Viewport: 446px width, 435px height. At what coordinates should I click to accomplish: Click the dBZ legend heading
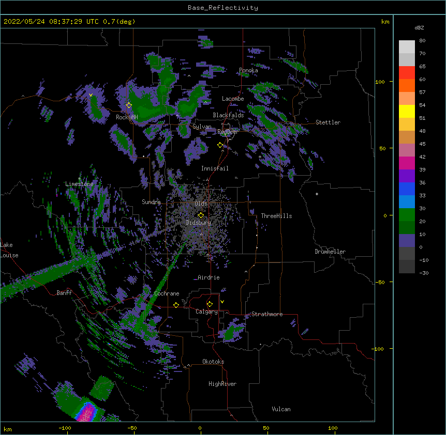click(x=419, y=27)
